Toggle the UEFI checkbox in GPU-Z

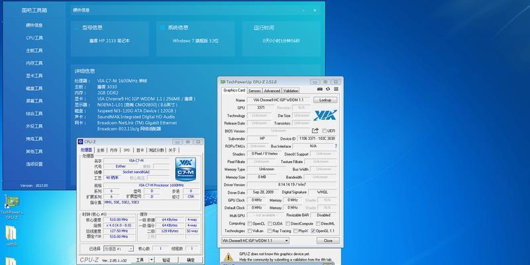(x=324, y=131)
